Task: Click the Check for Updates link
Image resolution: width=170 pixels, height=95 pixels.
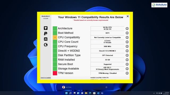Action: [46, 78]
